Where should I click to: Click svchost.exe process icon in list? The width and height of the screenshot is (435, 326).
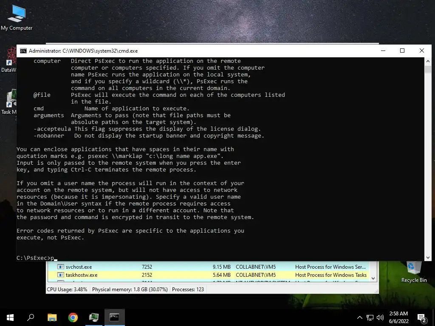point(60,267)
